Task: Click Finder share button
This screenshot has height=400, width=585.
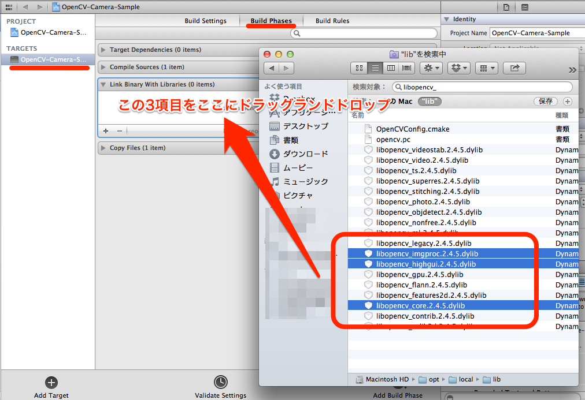Action: [x=514, y=68]
